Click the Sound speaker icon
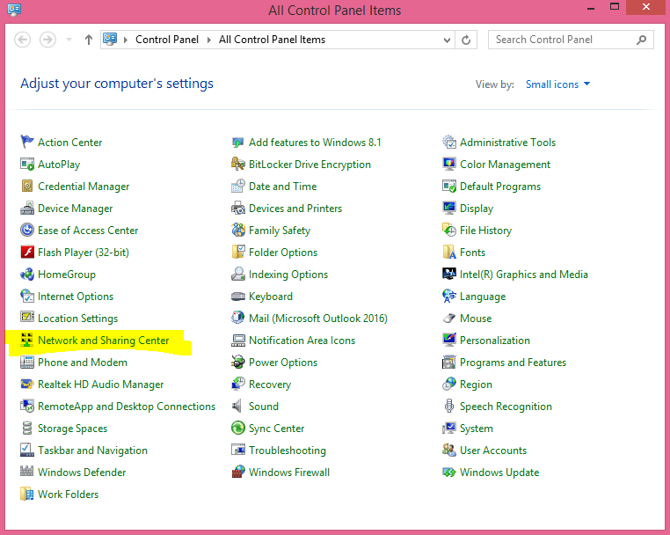Screen dimensions: 670x535 tap(237, 406)
